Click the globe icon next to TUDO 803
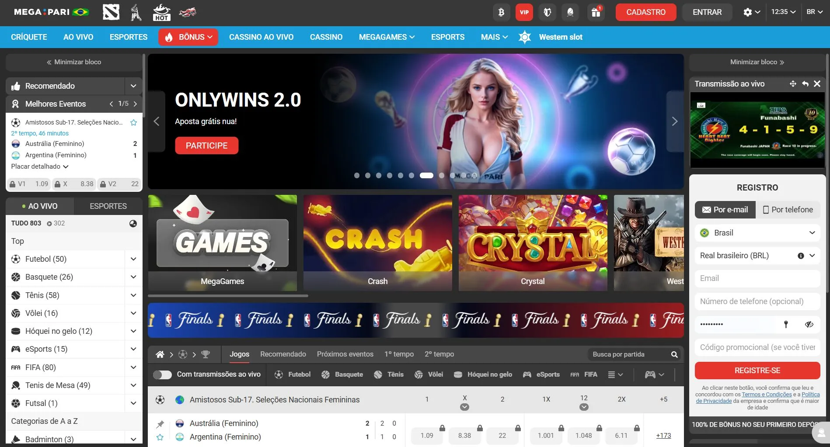This screenshot has height=447, width=830. (133, 224)
